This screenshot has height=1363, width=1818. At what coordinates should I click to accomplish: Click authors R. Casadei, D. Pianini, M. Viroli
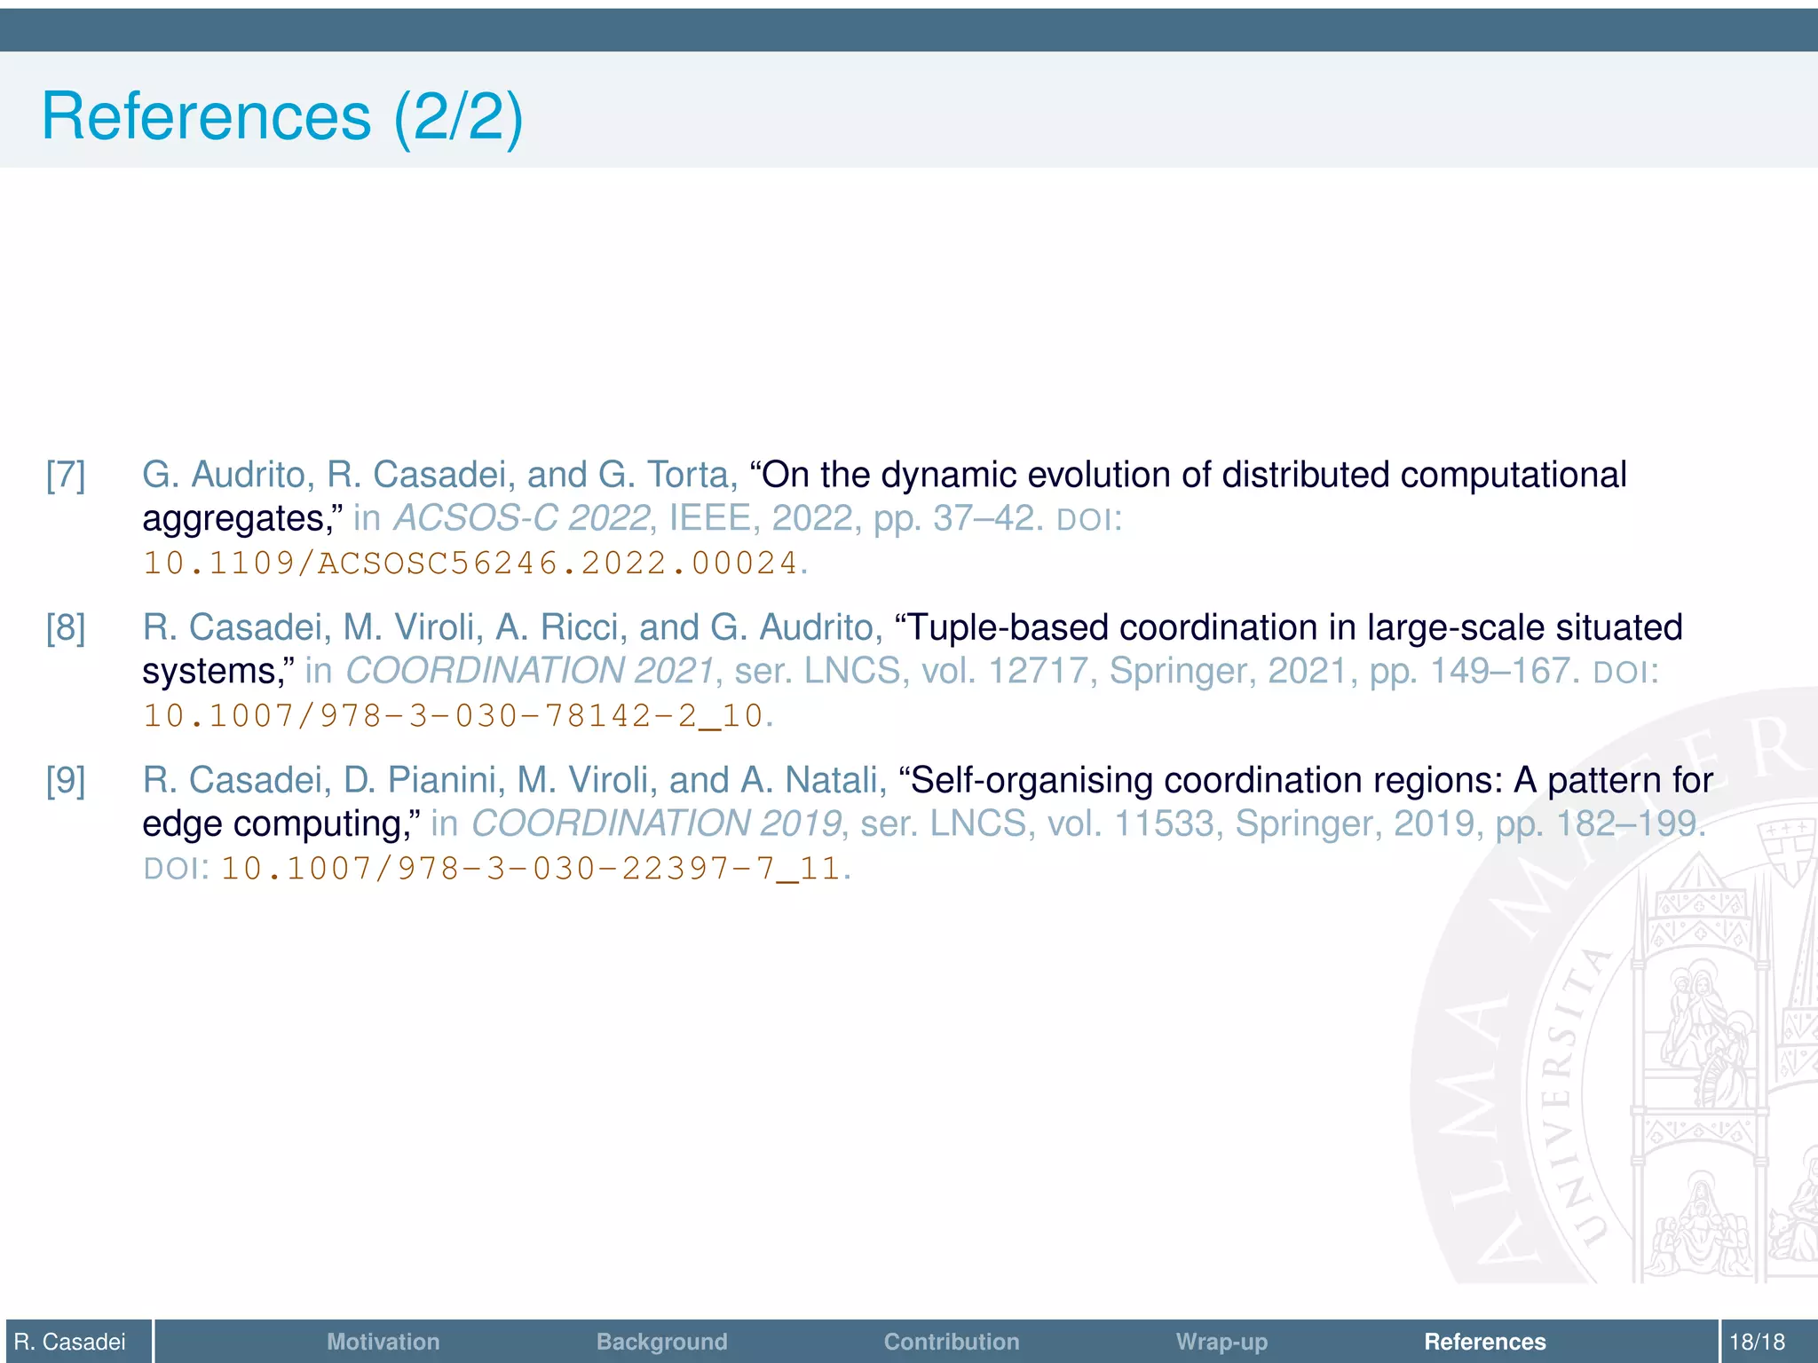[x=402, y=780]
